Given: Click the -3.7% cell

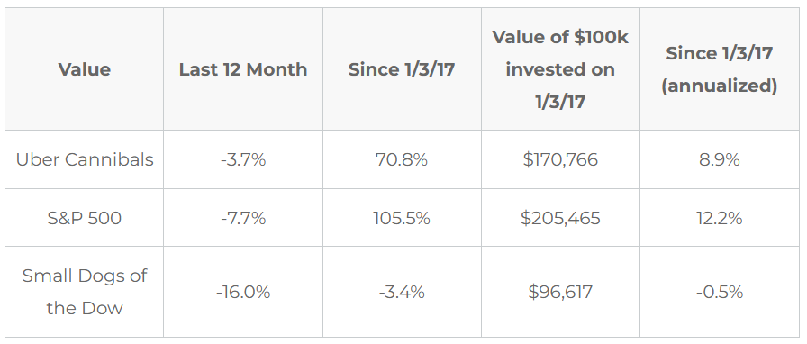Looking at the screenshot, I should (243, 159).
